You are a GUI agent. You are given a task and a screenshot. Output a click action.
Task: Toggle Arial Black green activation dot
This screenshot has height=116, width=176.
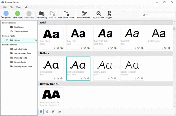pos(61,48)
